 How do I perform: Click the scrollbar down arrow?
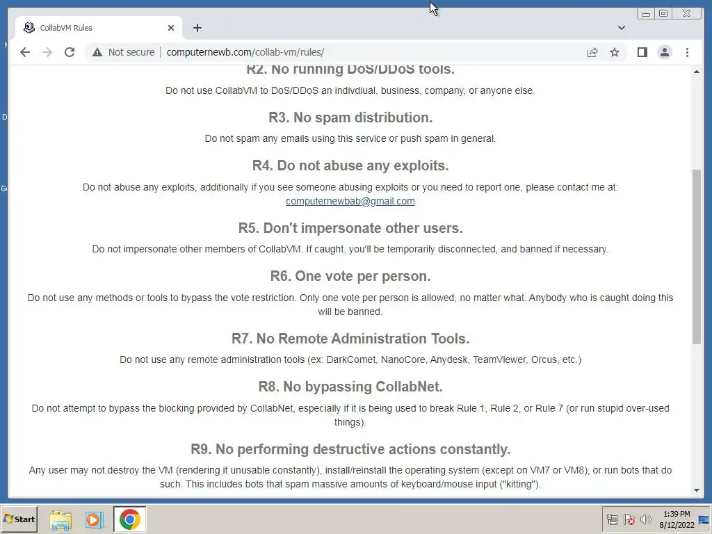697,490
